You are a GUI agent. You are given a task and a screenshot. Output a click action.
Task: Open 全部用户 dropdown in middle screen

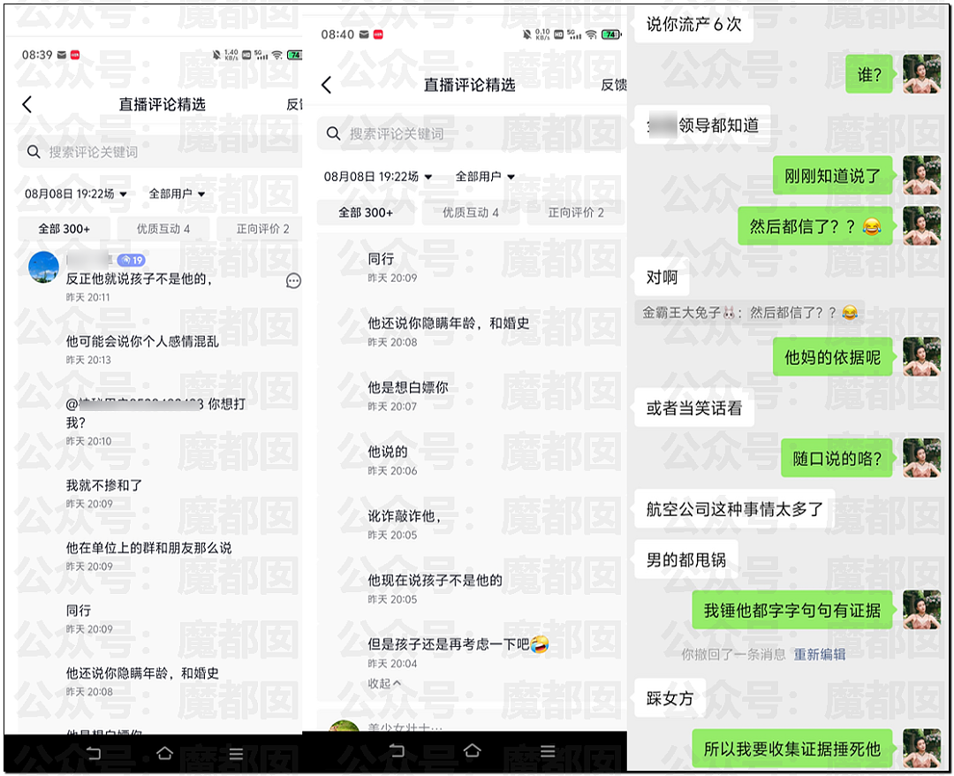click(x=485, y=177)
